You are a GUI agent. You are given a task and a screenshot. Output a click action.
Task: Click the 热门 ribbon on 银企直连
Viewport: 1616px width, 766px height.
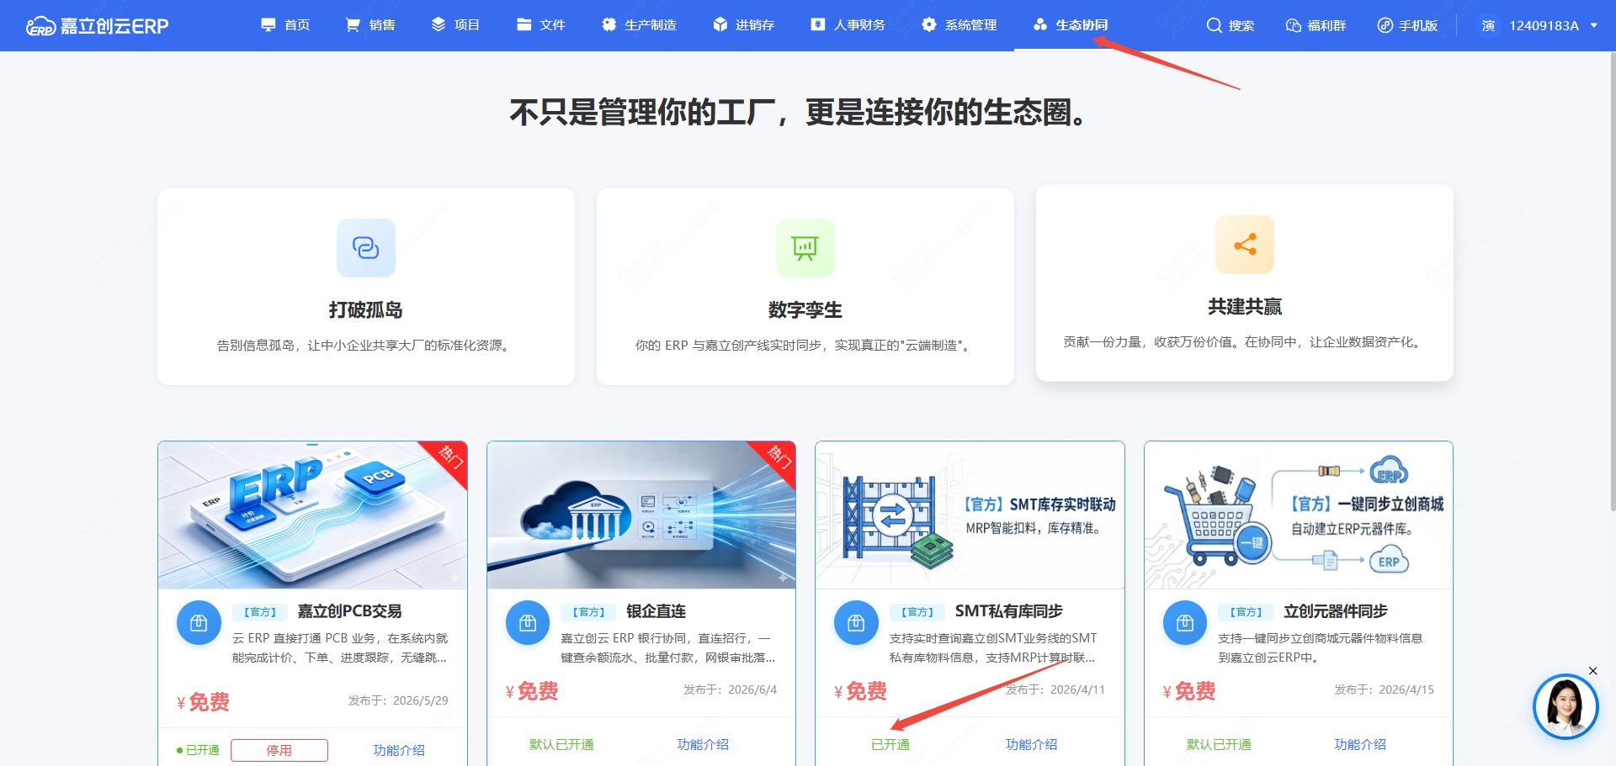click(779, 458)
